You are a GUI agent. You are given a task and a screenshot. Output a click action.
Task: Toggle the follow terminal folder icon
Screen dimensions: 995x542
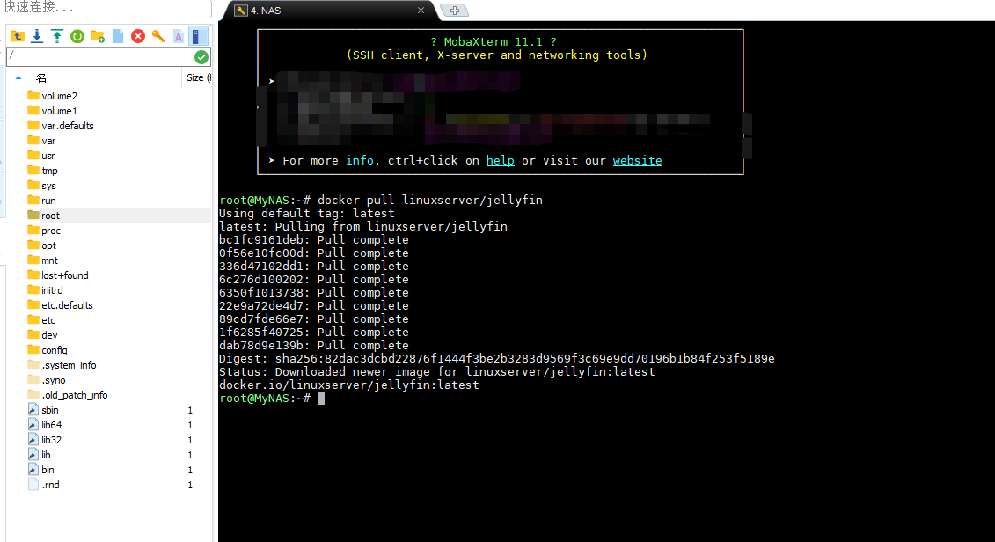[197, 36]
